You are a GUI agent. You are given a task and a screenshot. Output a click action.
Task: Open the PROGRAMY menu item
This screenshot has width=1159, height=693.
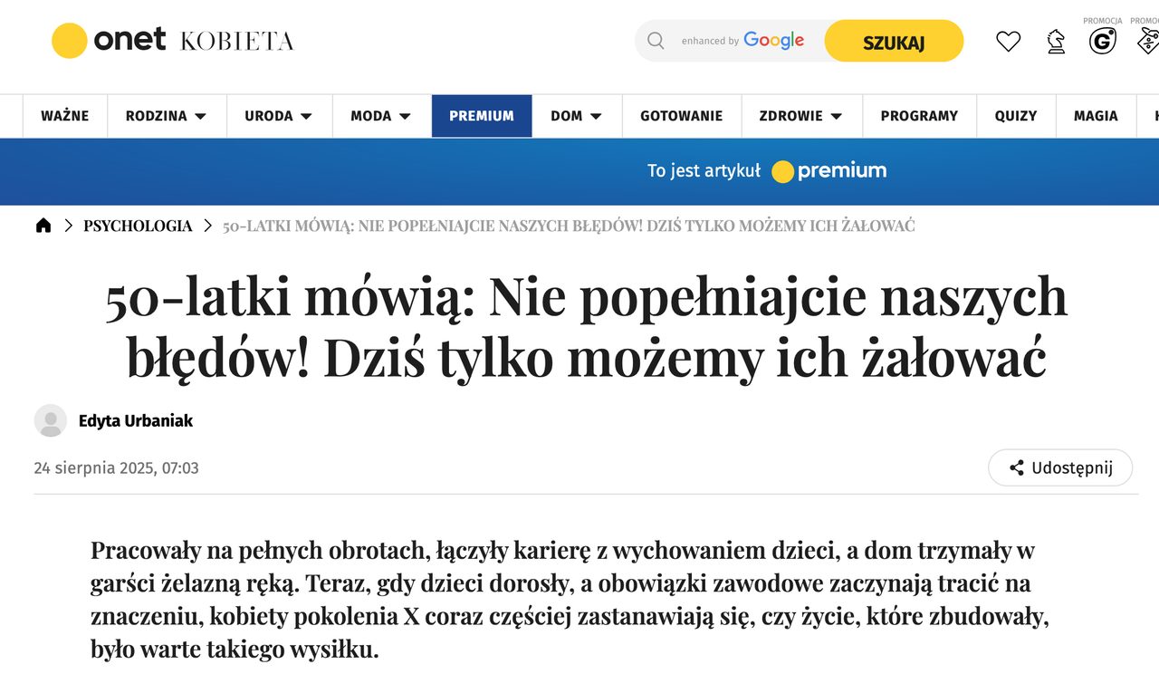pos(919,116)
